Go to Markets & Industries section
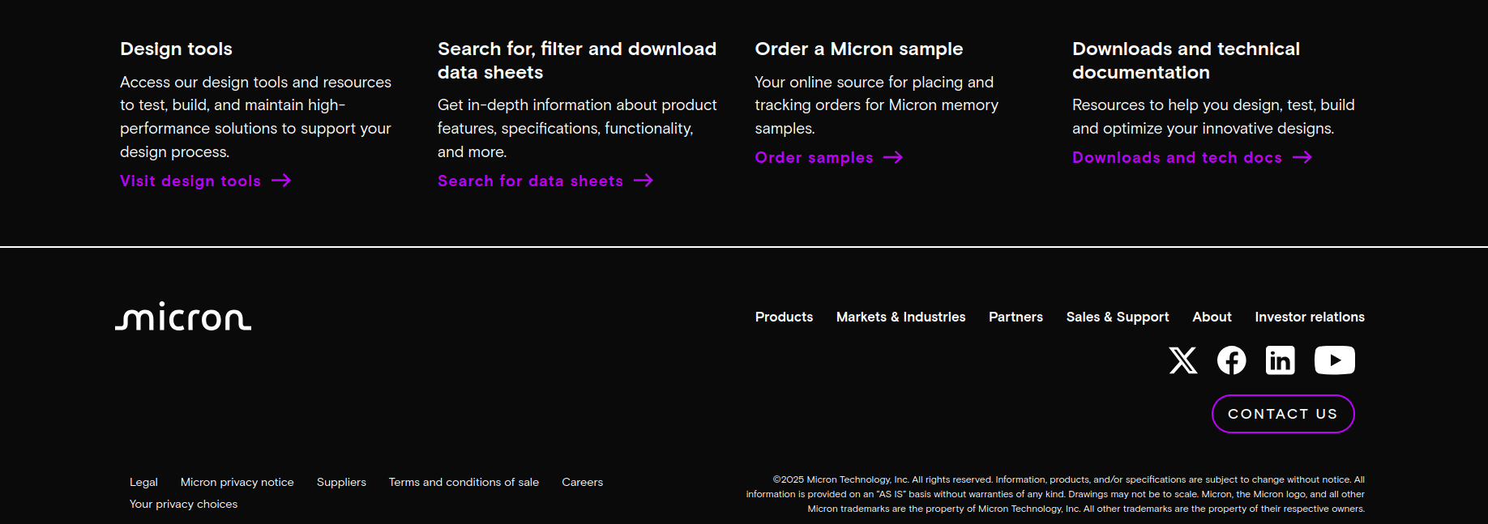 (x=900, y=317)
